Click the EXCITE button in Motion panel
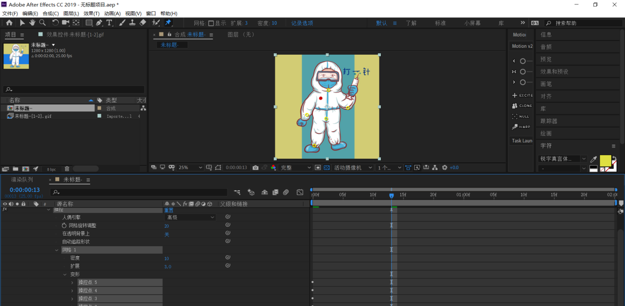The width and height of the screenshot is (625, 306). pyautogui.click(x=522, y=95)
